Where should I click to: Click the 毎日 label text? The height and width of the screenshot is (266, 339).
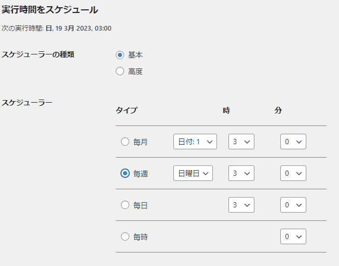click(141, 205)
